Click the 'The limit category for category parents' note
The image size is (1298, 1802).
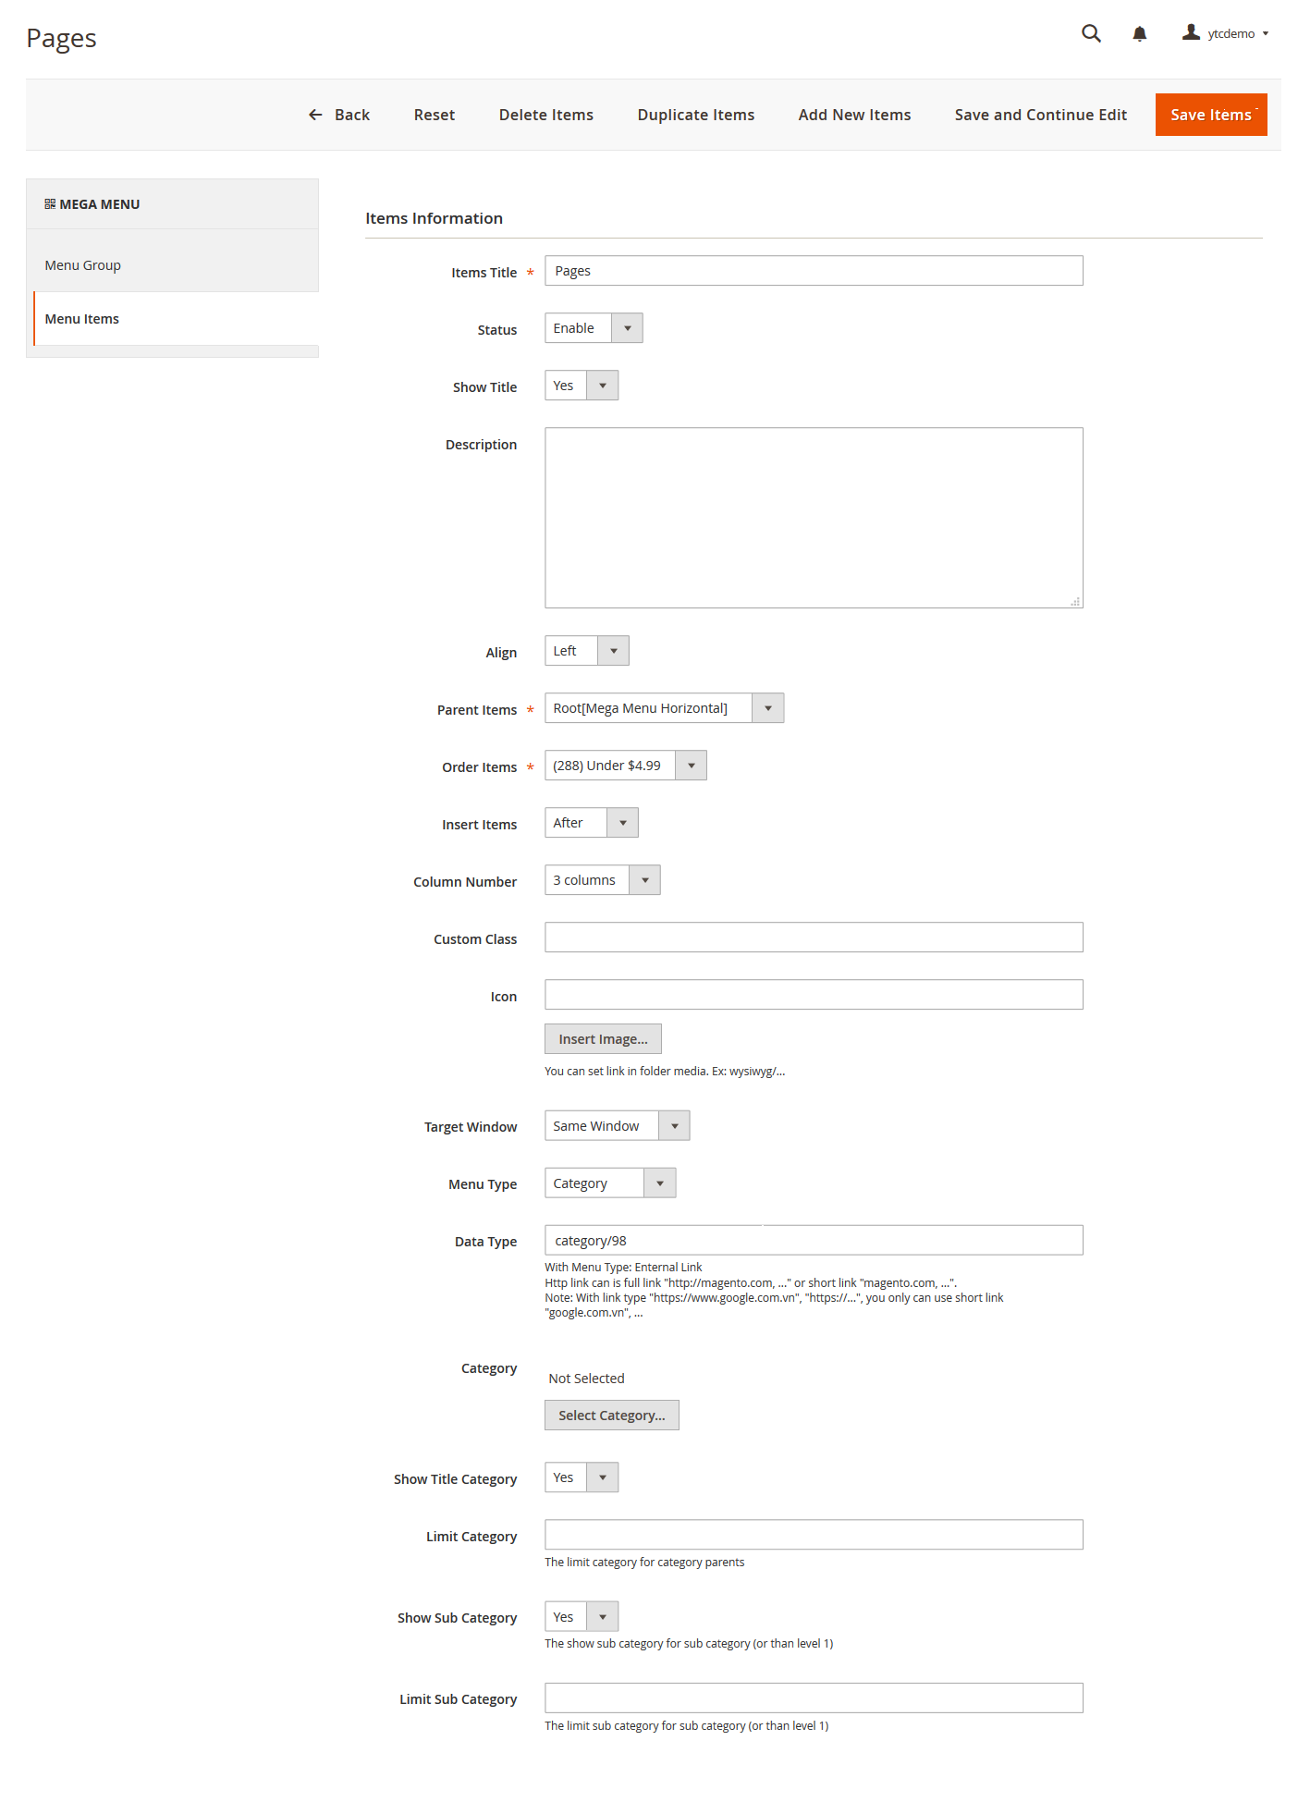[644, 1563]
